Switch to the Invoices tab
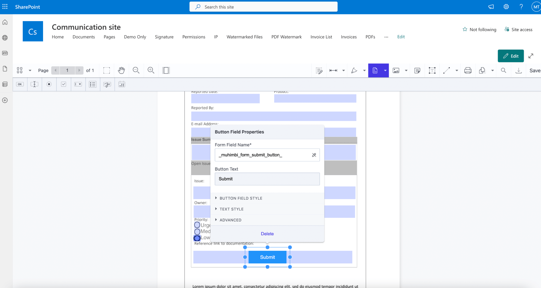 coord(349,37)
